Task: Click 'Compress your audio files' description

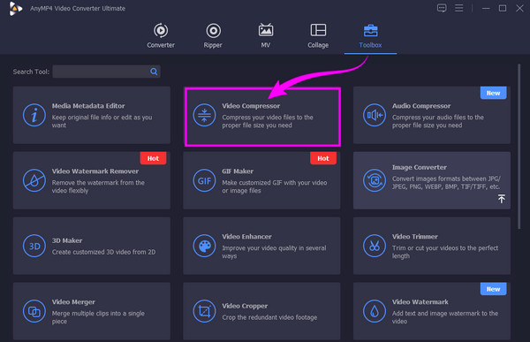Action: point(438,121)
